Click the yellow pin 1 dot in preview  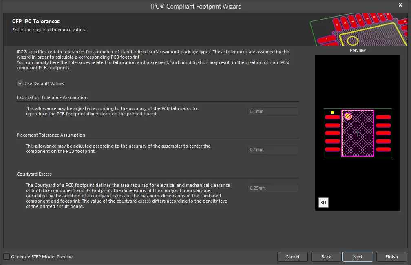pyautogui.click(x=332, y=112)
